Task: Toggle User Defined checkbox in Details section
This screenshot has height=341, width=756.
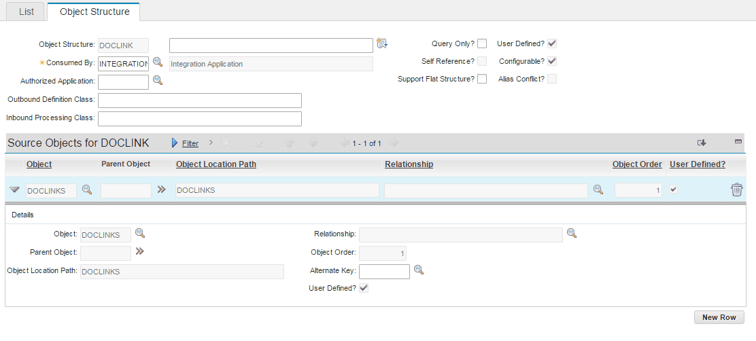Action: pos(364,288)
